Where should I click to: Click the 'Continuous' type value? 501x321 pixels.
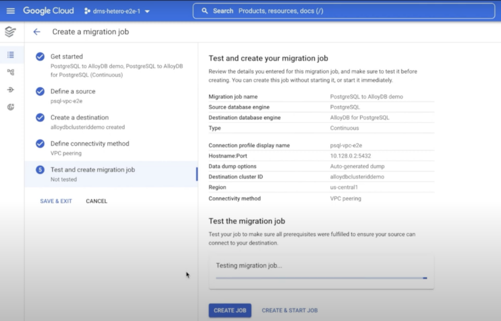click(x=344, y=128)
